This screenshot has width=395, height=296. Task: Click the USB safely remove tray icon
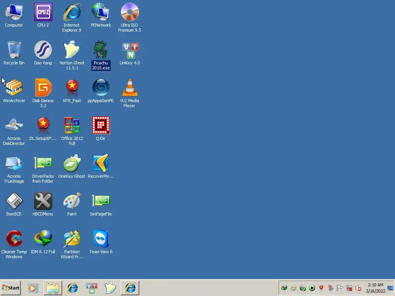[x=302, y=288]
